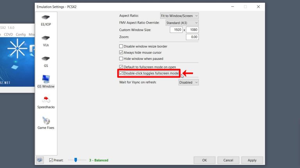The width and height of the screenshot is (300, 168).
Task: Open CDVD menu in PCSX2 main window
Action: 9,35
